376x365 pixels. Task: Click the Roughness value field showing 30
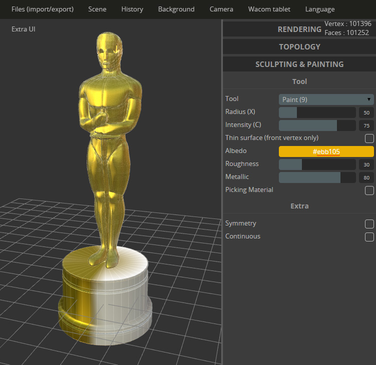pyautogui.click(x=366, y=164)
